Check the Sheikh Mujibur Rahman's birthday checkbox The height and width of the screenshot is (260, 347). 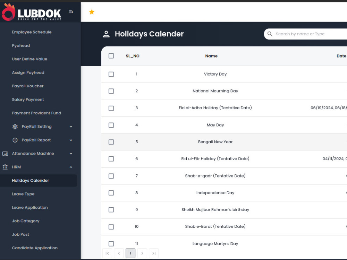tap(111, 210)
